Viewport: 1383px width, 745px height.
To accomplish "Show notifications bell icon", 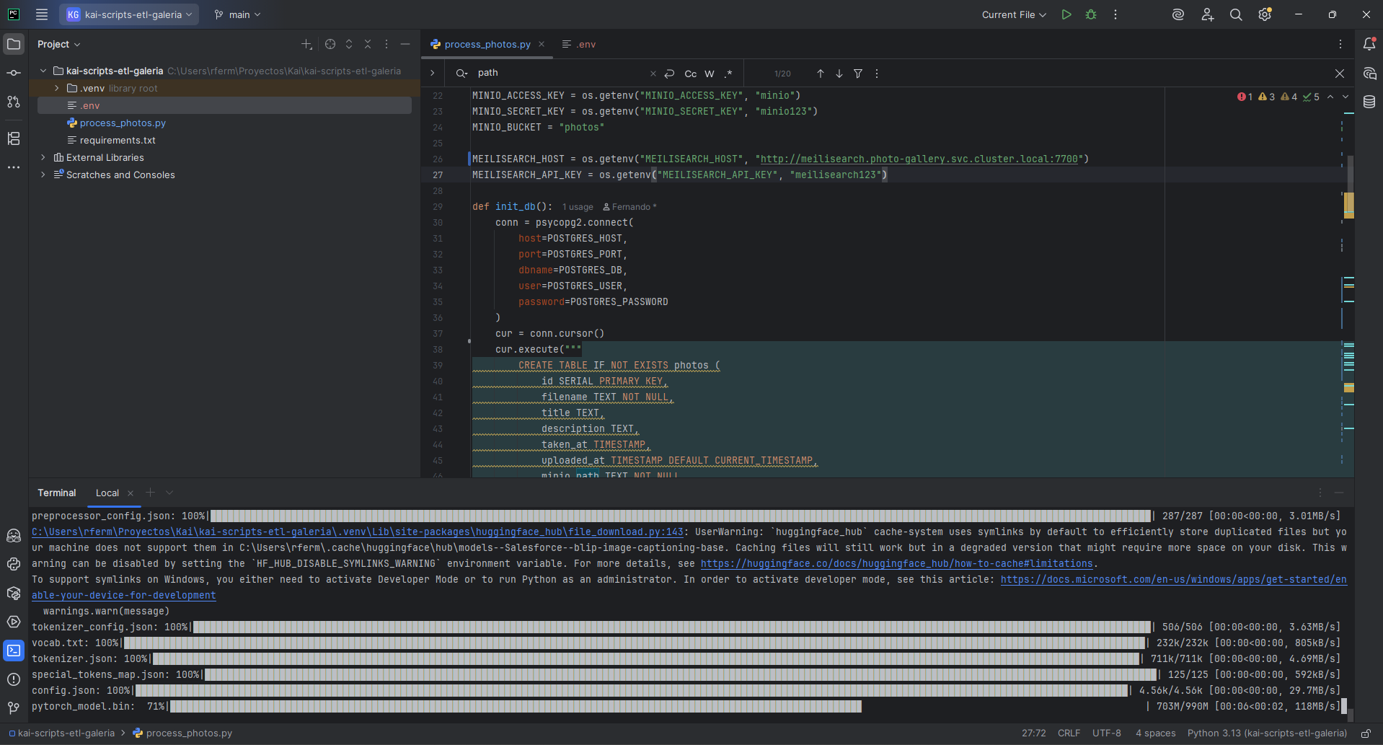I will (1369, 44).
